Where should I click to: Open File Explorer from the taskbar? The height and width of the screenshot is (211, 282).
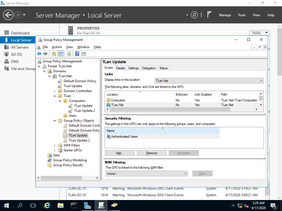pos(60,206)
